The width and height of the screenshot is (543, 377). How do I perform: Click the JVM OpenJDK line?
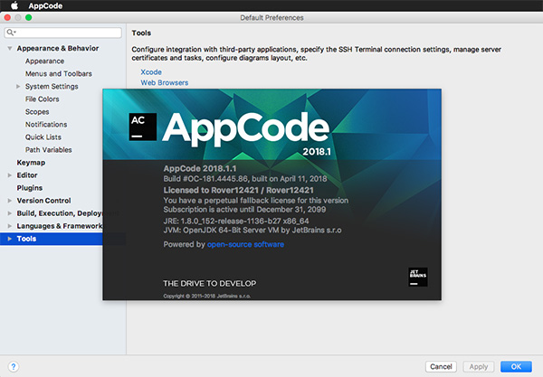click(252, 231)
